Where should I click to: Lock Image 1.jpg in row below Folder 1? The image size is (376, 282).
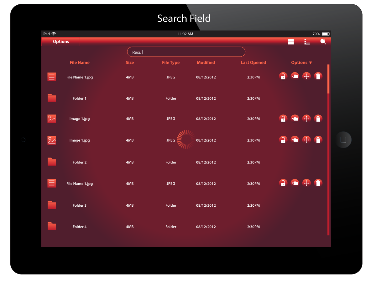(283, 118)
